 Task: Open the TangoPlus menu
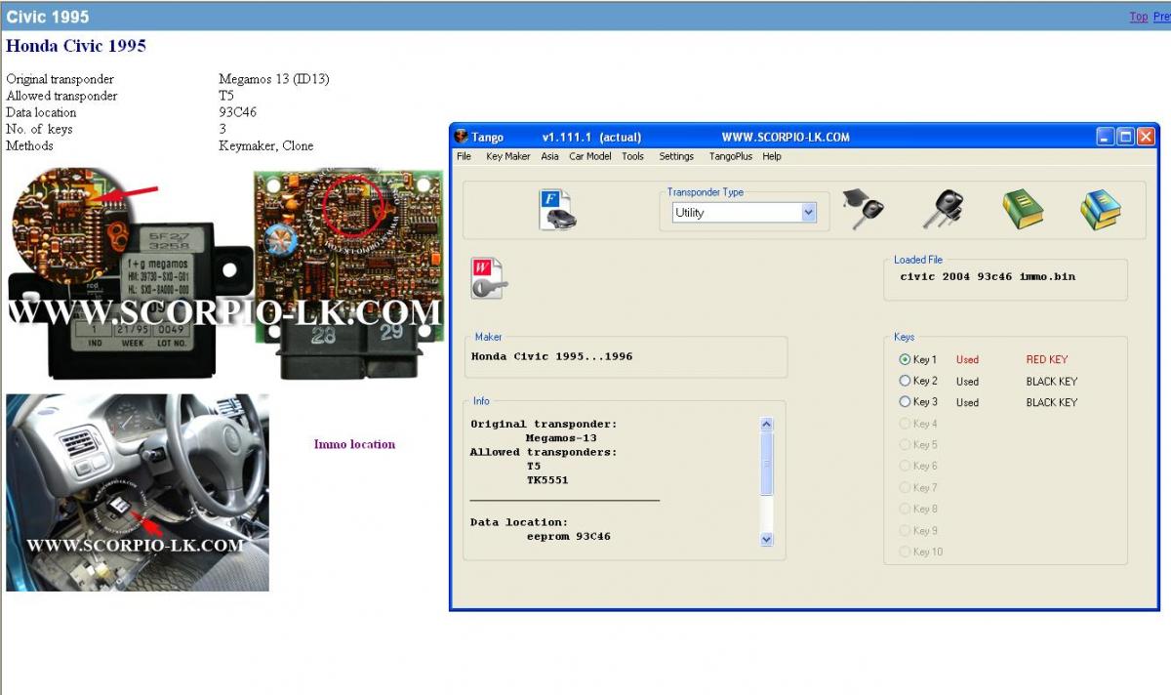click(731, 156)
